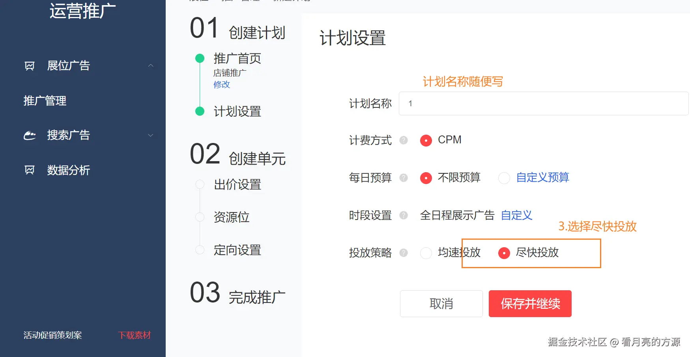Click the 计划名称 input field

[544, 103]
